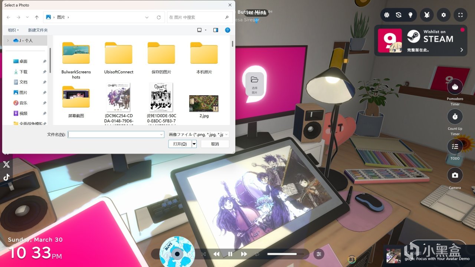This screenshot has width=475, height=267.
Task: Pause the music
Action: [230, 254]
